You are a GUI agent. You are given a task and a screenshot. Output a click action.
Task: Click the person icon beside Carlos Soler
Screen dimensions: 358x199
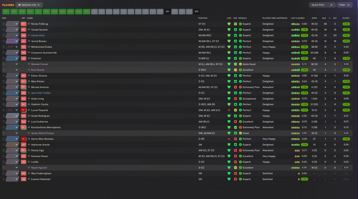click(x=29, y=35)
